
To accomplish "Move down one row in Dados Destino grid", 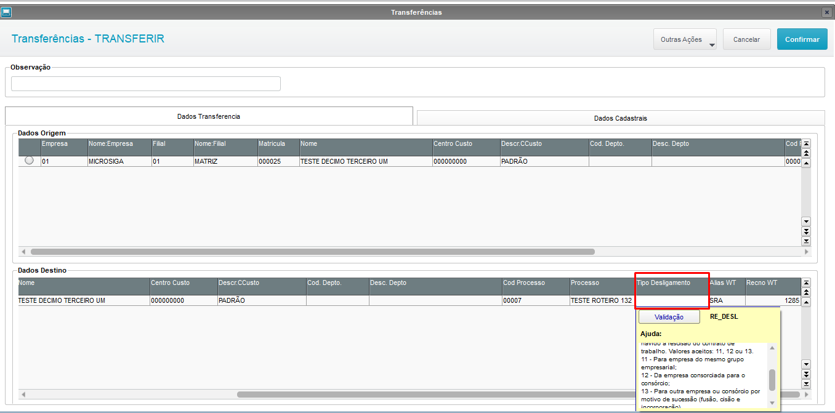I will click(x=806, y=364).
